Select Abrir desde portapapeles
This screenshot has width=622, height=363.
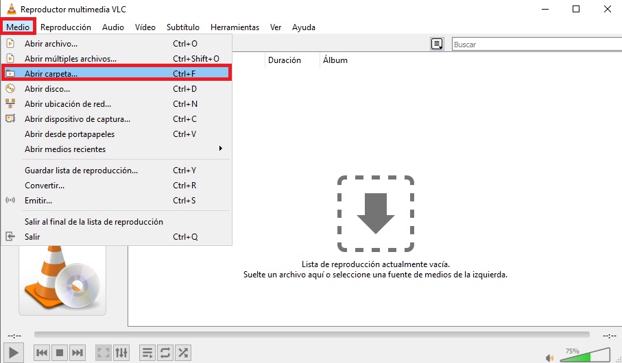click(116, 134)
